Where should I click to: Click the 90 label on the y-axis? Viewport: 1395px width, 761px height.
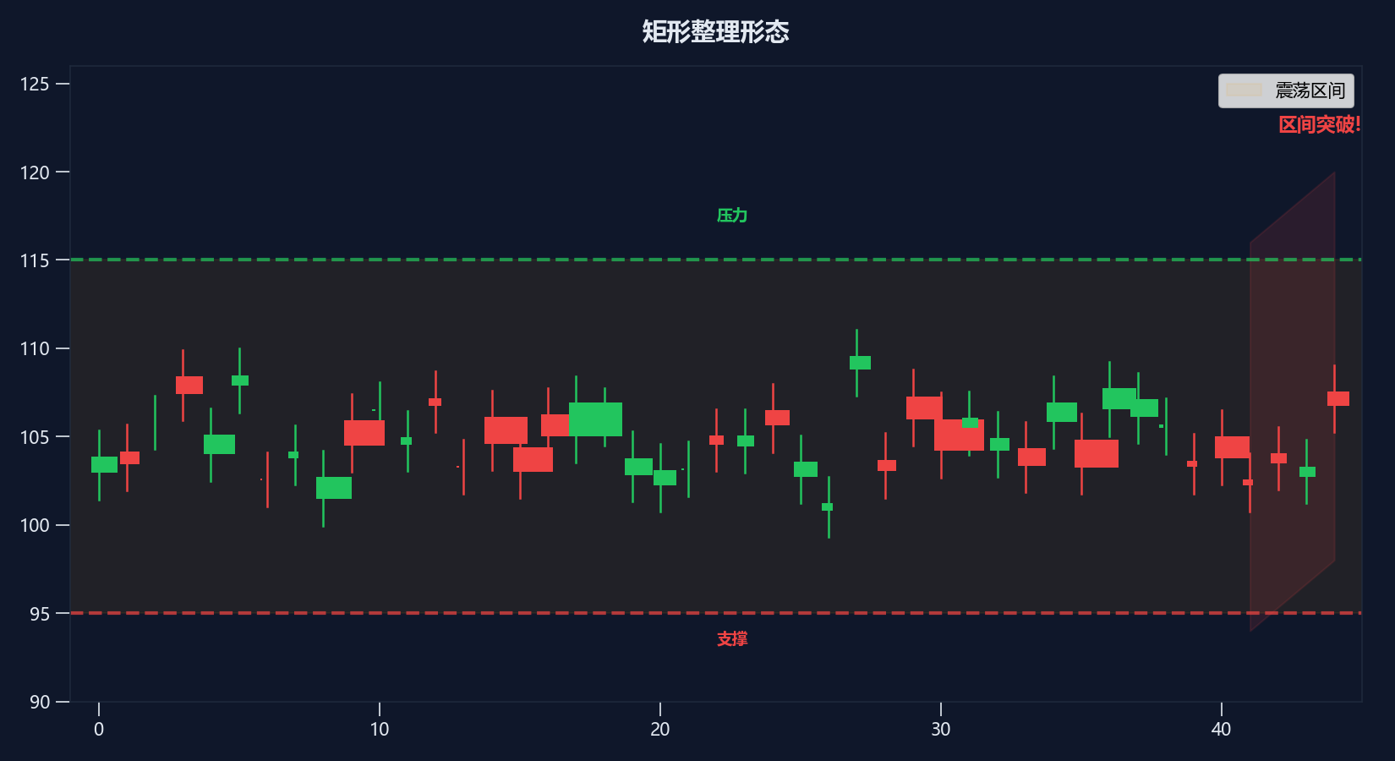[x=40, y=702]
